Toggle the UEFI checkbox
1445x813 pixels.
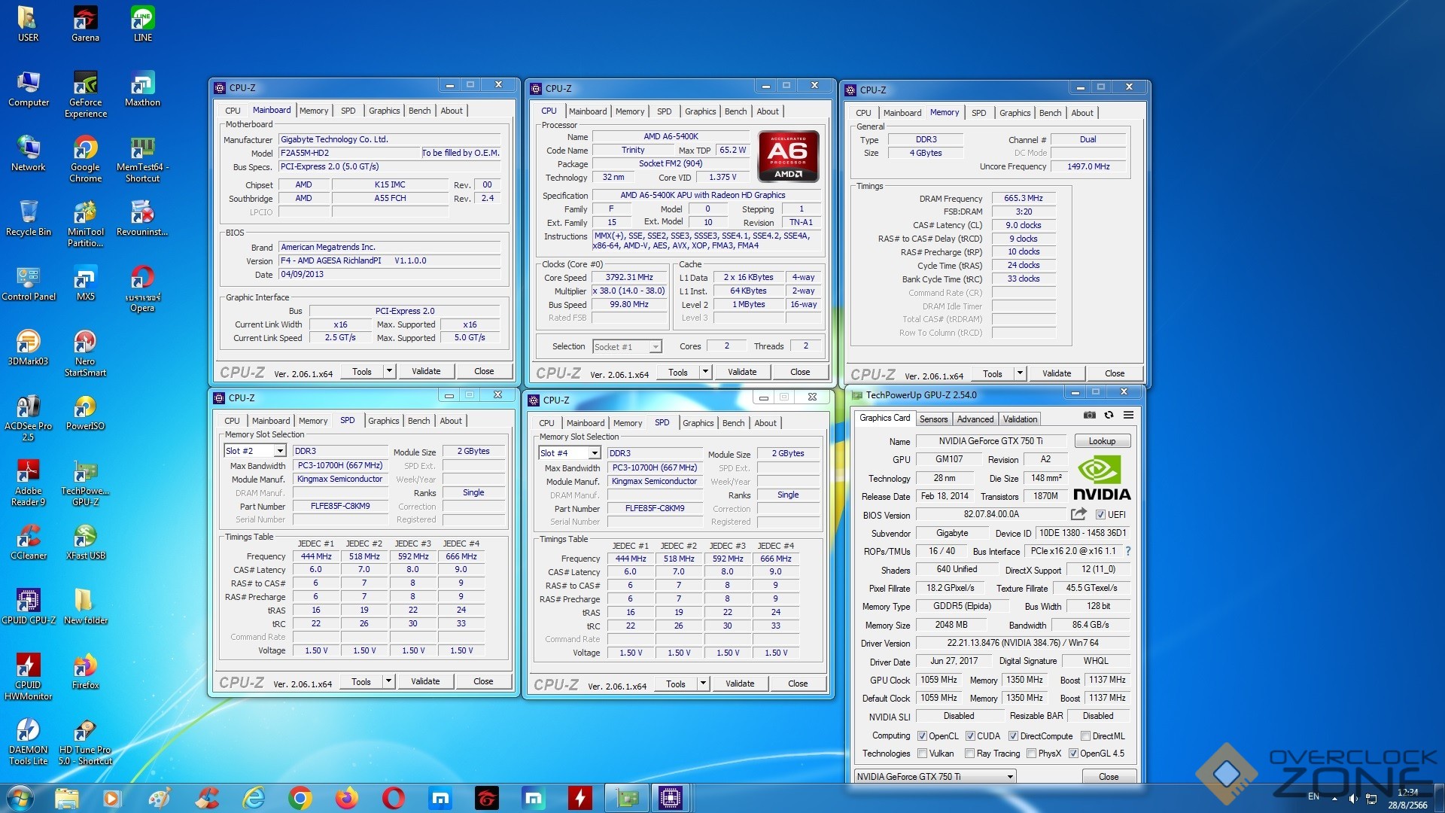pos(1100,515)
